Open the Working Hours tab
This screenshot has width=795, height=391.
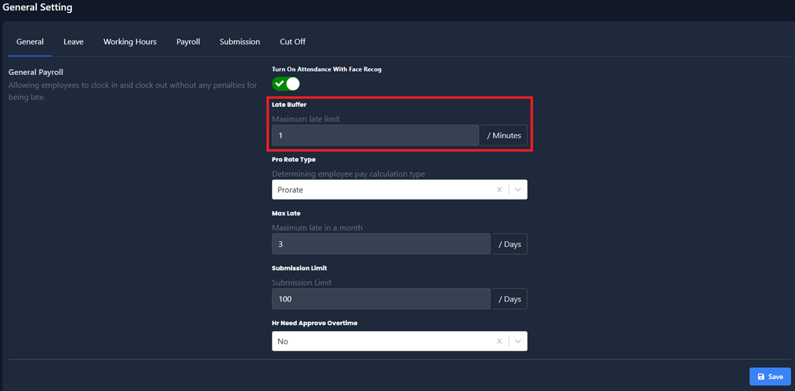click(x=130, y=41)
